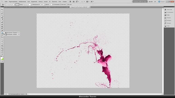Expand more workspaces with the double arrow
The height and width of the screenshot is (98, 175).
coord(155,2)
